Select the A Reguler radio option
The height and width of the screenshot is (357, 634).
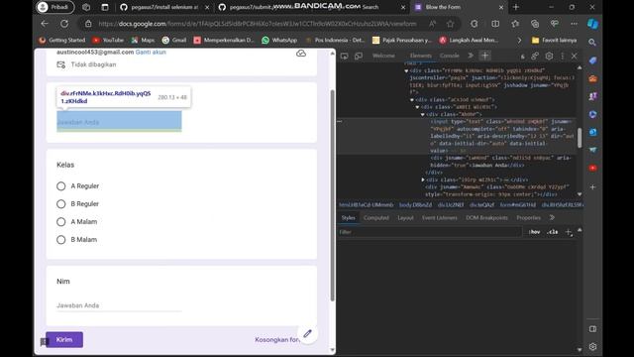coord(61,186)
